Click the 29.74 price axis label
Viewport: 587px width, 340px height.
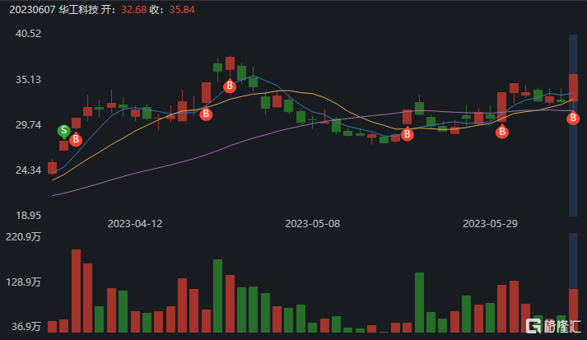(28, 124)
